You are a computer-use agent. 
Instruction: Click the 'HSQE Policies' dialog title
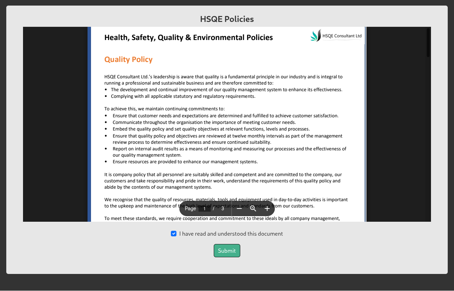[227, 19]
